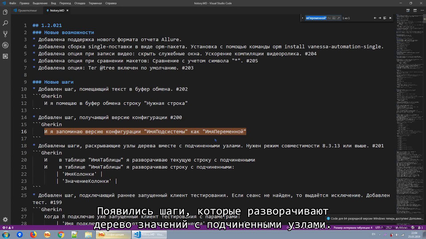
Task: Open the Source Control view
Action: (x=5, y=34)
